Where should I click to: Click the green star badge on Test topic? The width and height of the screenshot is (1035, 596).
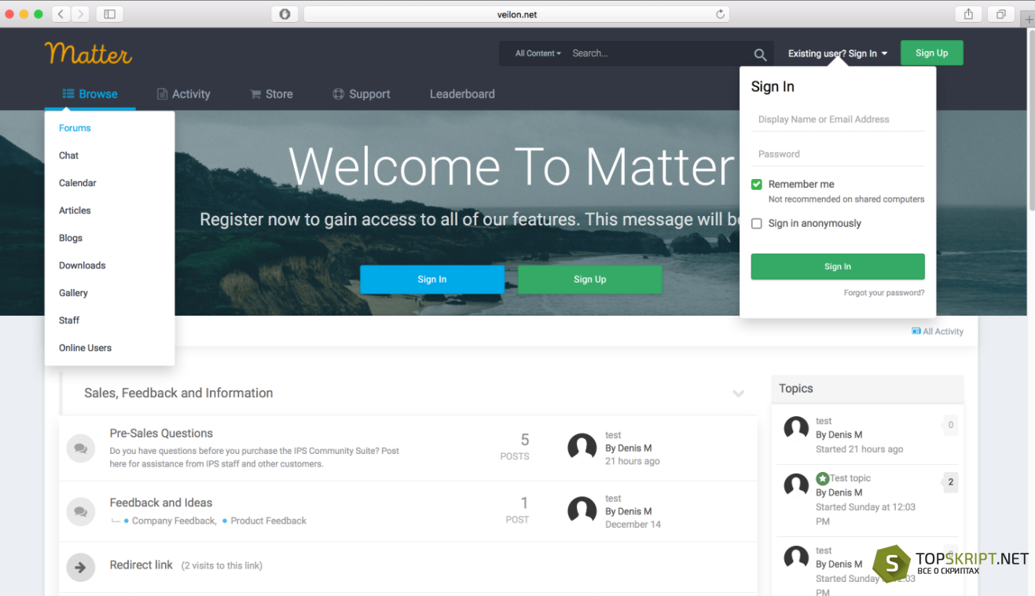(x=822, y=478)
